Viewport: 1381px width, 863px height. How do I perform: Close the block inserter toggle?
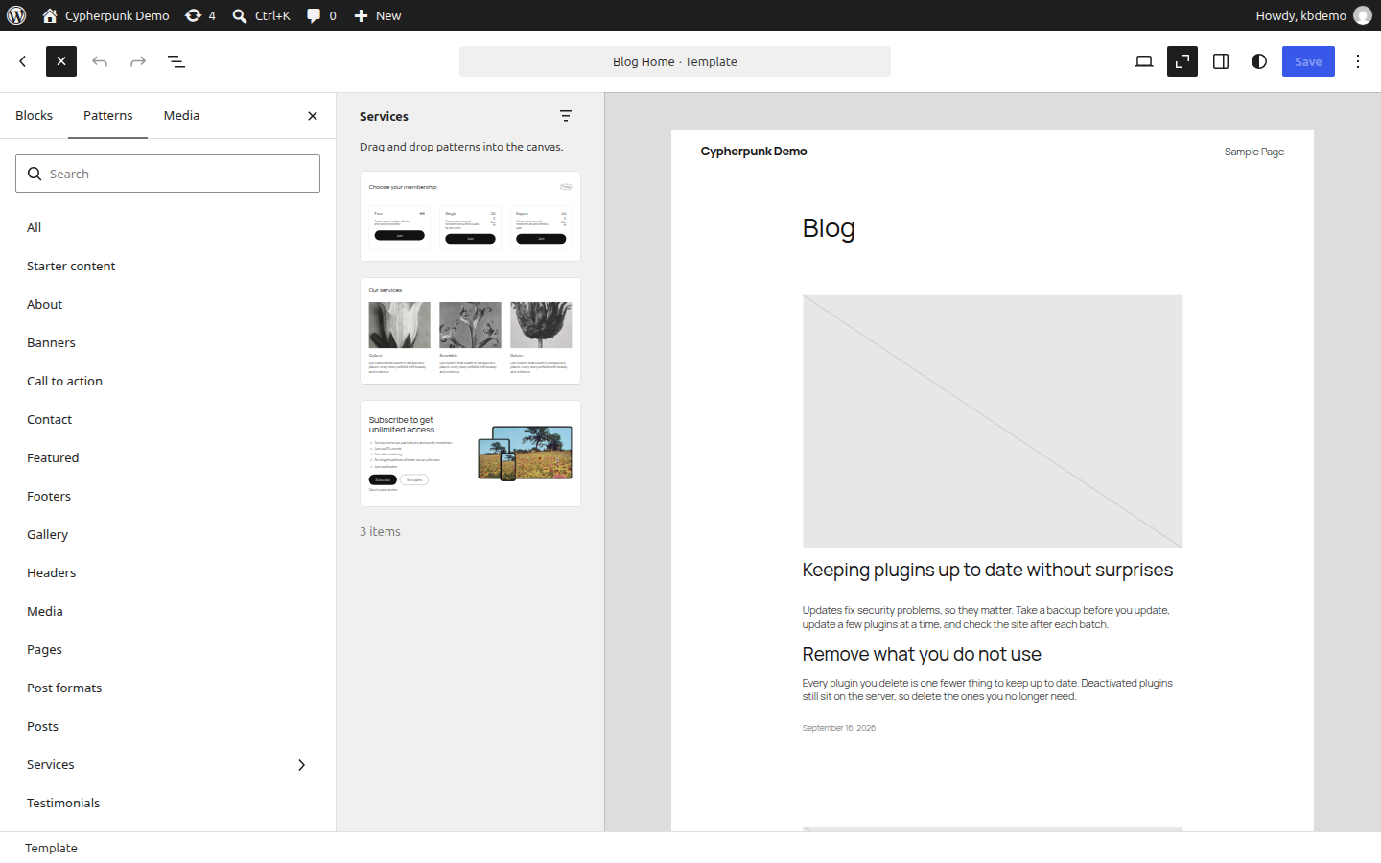(x=61, y=61)
